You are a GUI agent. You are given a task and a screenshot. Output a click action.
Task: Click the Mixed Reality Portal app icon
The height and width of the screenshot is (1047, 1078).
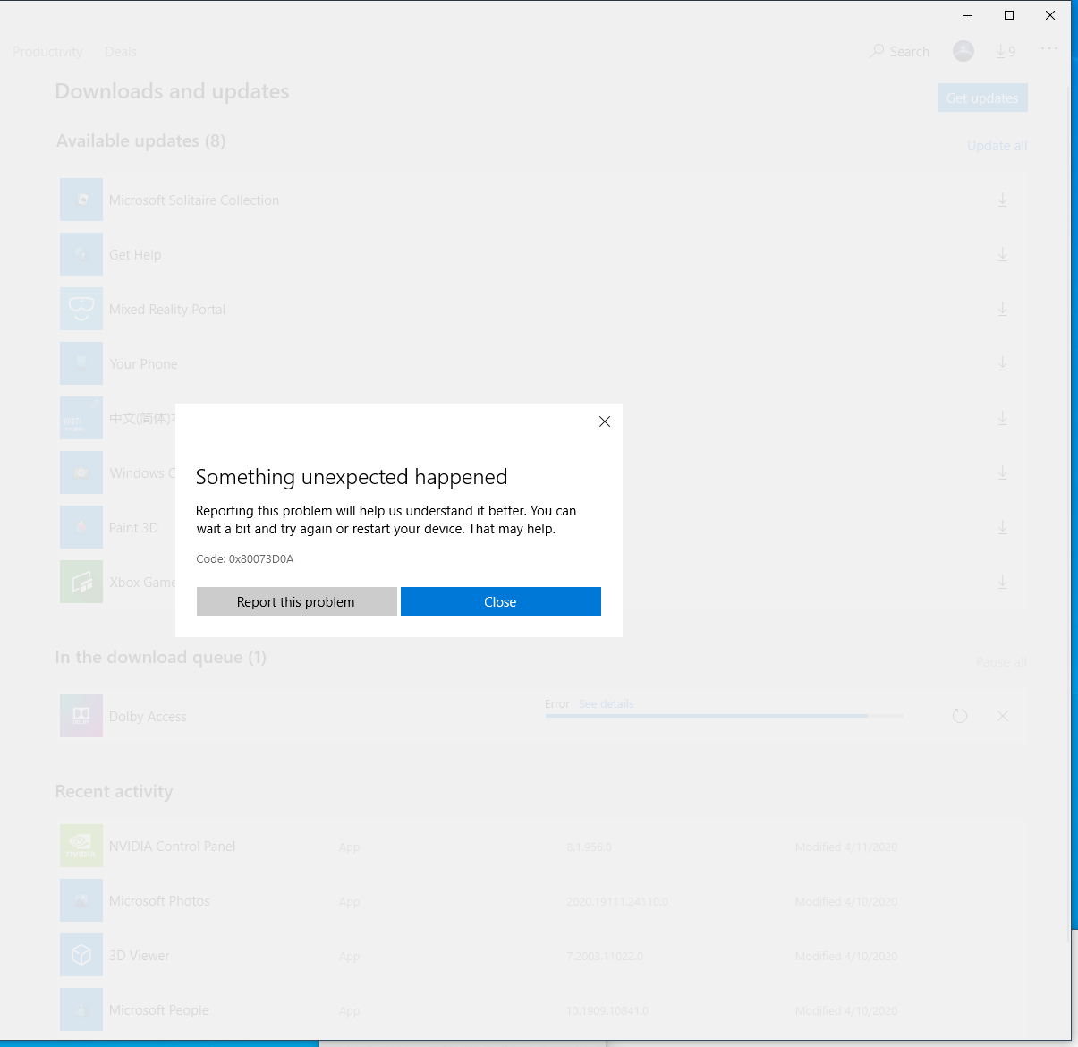click(x=81, y=310)
